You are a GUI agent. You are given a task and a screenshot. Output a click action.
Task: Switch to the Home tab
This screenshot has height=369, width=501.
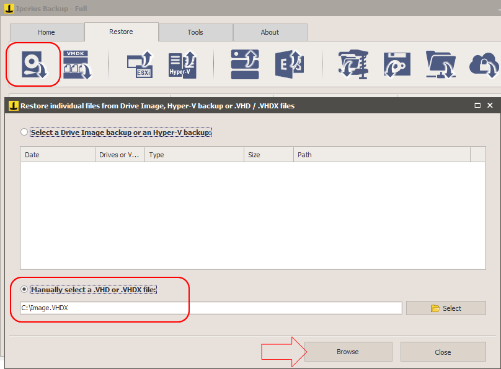(x=47, y=32)
